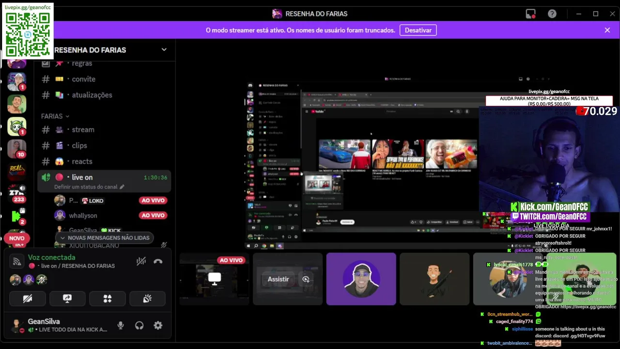Image resolution: width=620 pixels, height=349 pixels.
Task: Click Definir um status do canal
Action: coord(89,187)
